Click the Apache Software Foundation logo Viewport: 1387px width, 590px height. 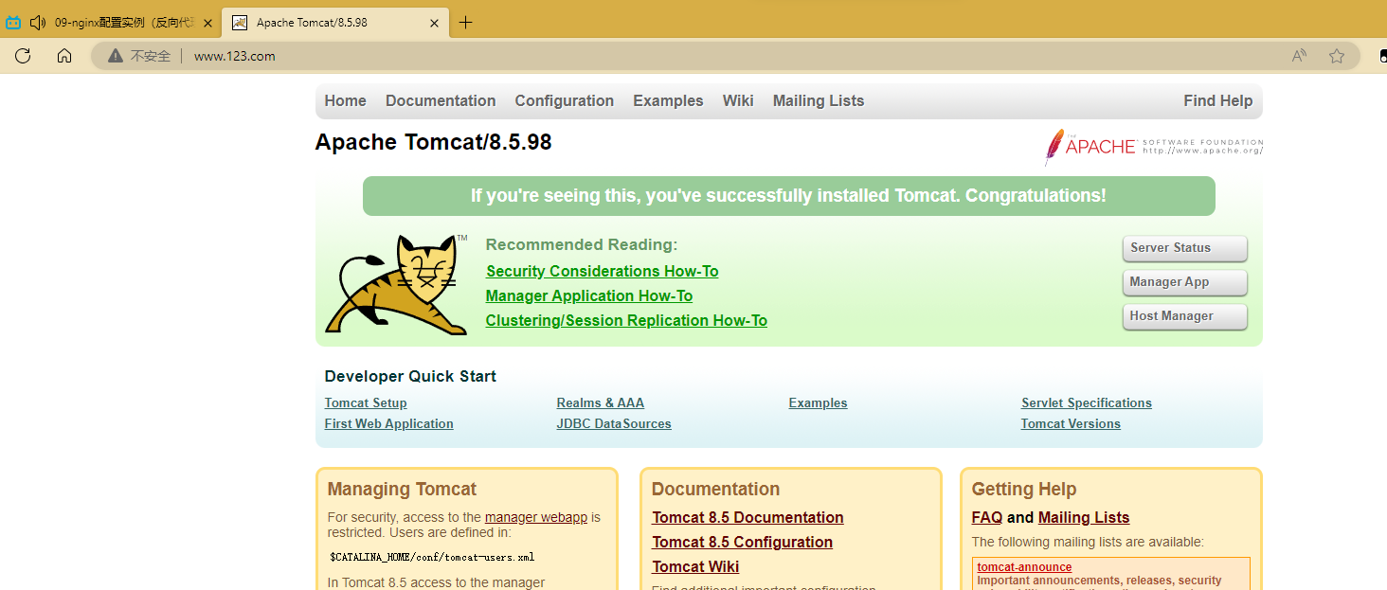point(1153,147)
